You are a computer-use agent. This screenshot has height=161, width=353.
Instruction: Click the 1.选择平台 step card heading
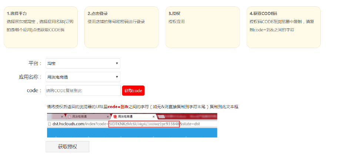(17, 13)
